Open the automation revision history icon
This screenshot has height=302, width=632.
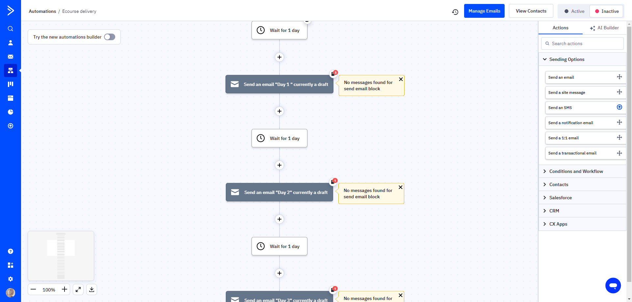coord(455,11)
